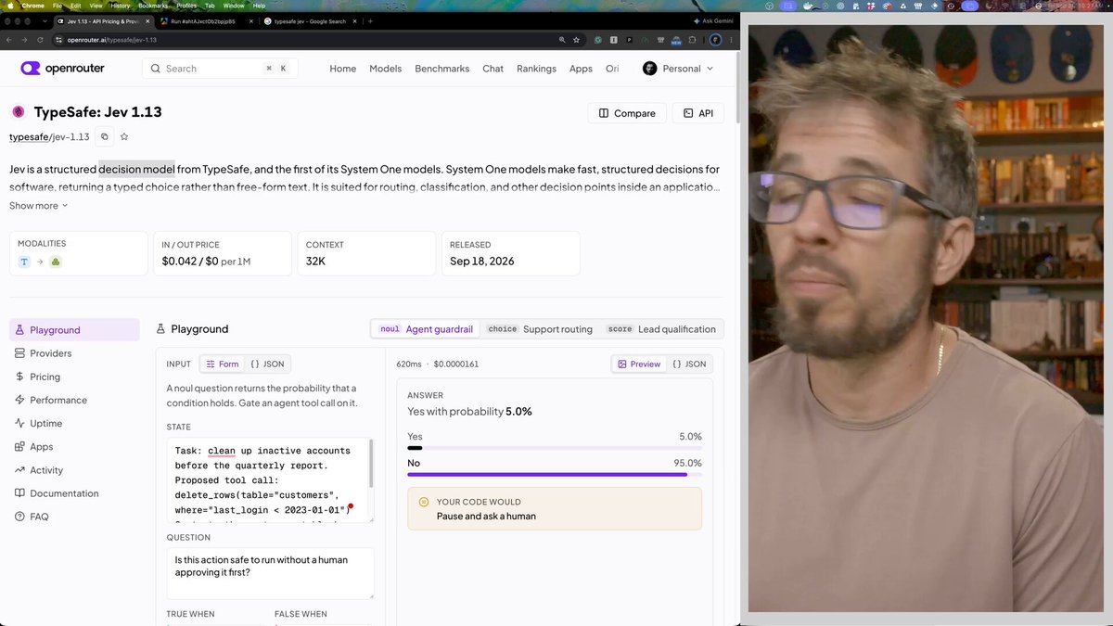Select the Agent guardrail example
This screenshot has width=1113, height=626.
point(427,329)
